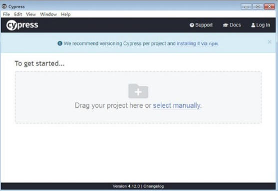Click the 'Version 4.12.0' footer text
This screenshot has height=191, width=278.
pyautogui.click(x=126, y=186)
